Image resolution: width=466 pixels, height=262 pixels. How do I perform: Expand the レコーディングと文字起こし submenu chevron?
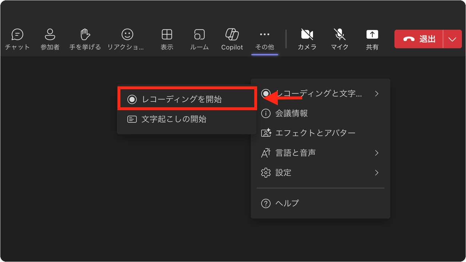tap(377, 94)
